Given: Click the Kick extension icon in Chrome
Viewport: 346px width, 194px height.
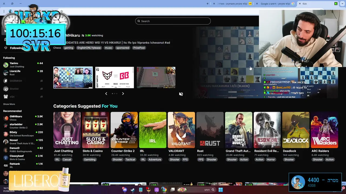Looking at the screenshot, I should point(336,4).
